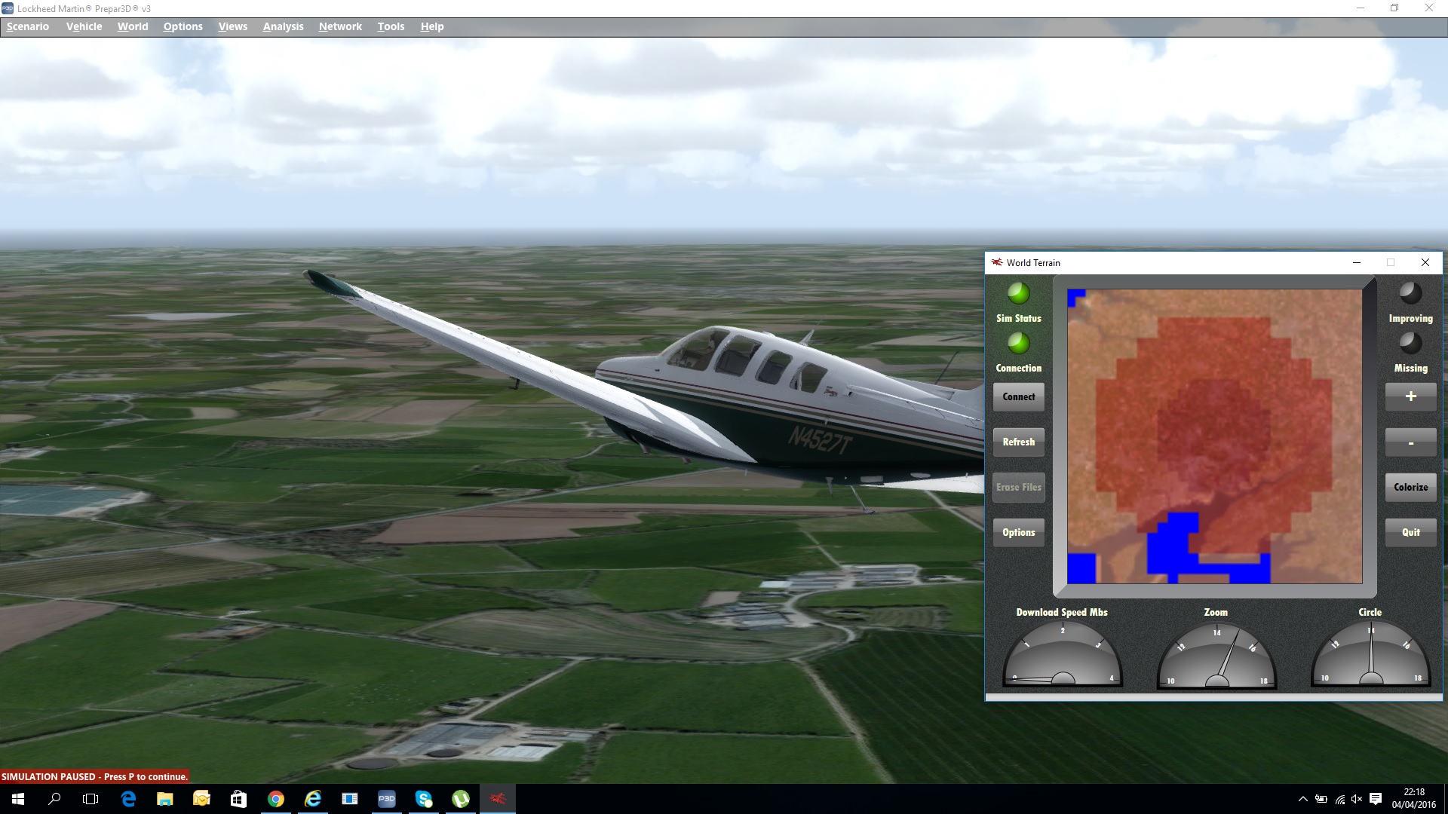Click the Colorize button

[1411, 487]
